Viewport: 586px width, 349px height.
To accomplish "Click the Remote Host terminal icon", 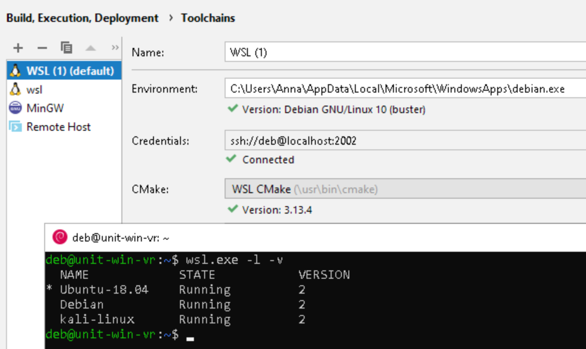I will coord(15,127).
